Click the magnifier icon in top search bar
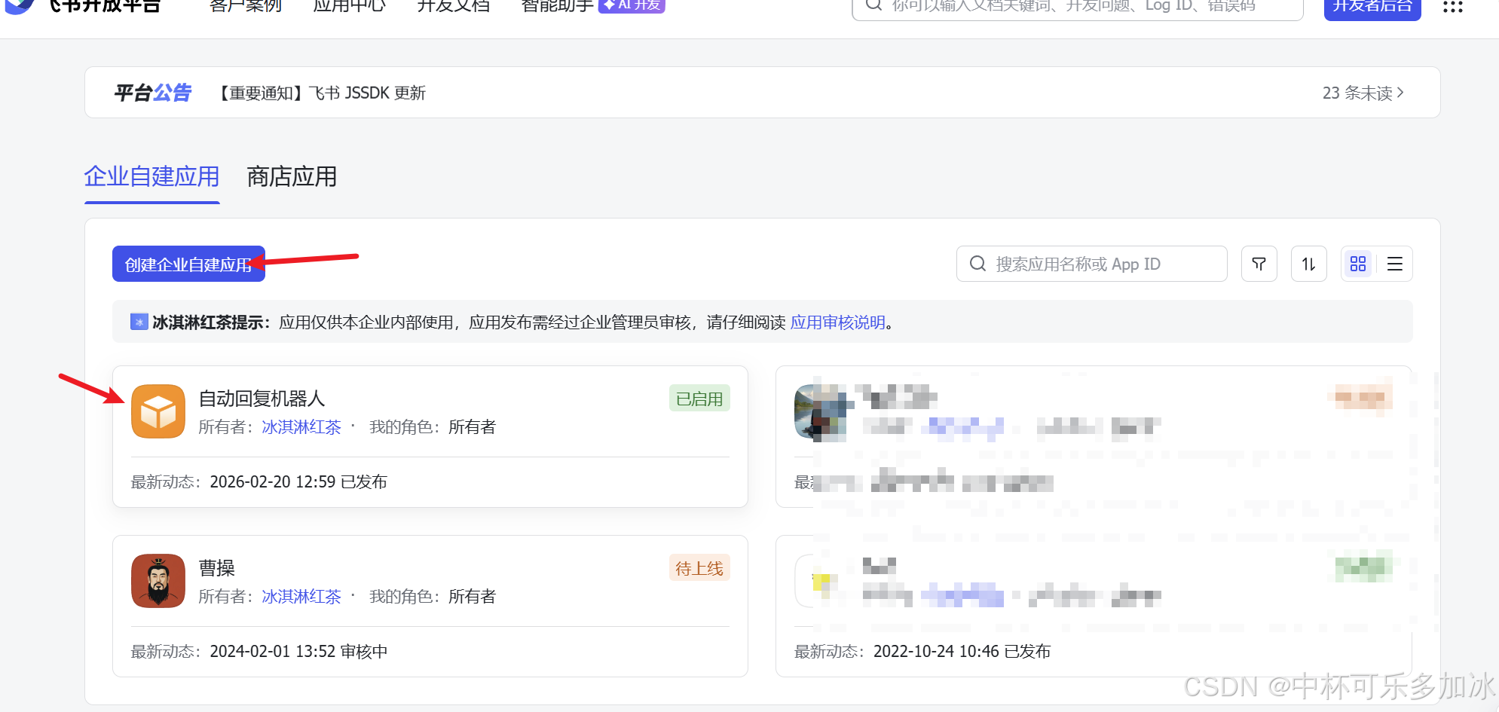 (874, 6)
